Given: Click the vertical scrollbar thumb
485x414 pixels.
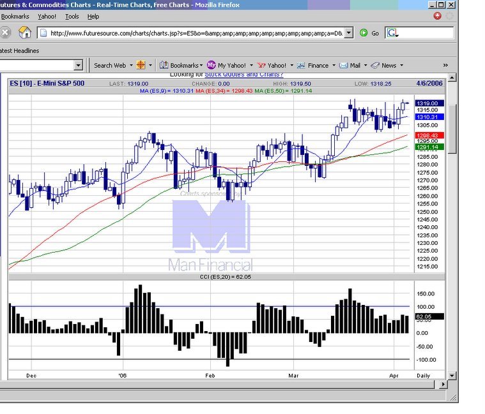Looking at the screenshot, I should (x=452, y=129).
